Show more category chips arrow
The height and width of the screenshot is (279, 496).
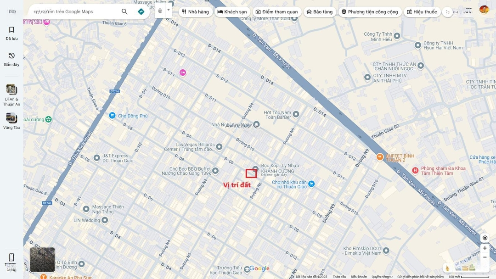[448, 12]
